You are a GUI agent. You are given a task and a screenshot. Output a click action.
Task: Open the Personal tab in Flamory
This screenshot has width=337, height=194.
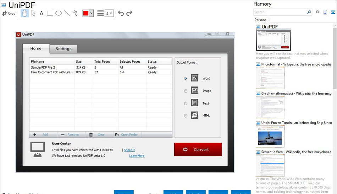[261, 20]
